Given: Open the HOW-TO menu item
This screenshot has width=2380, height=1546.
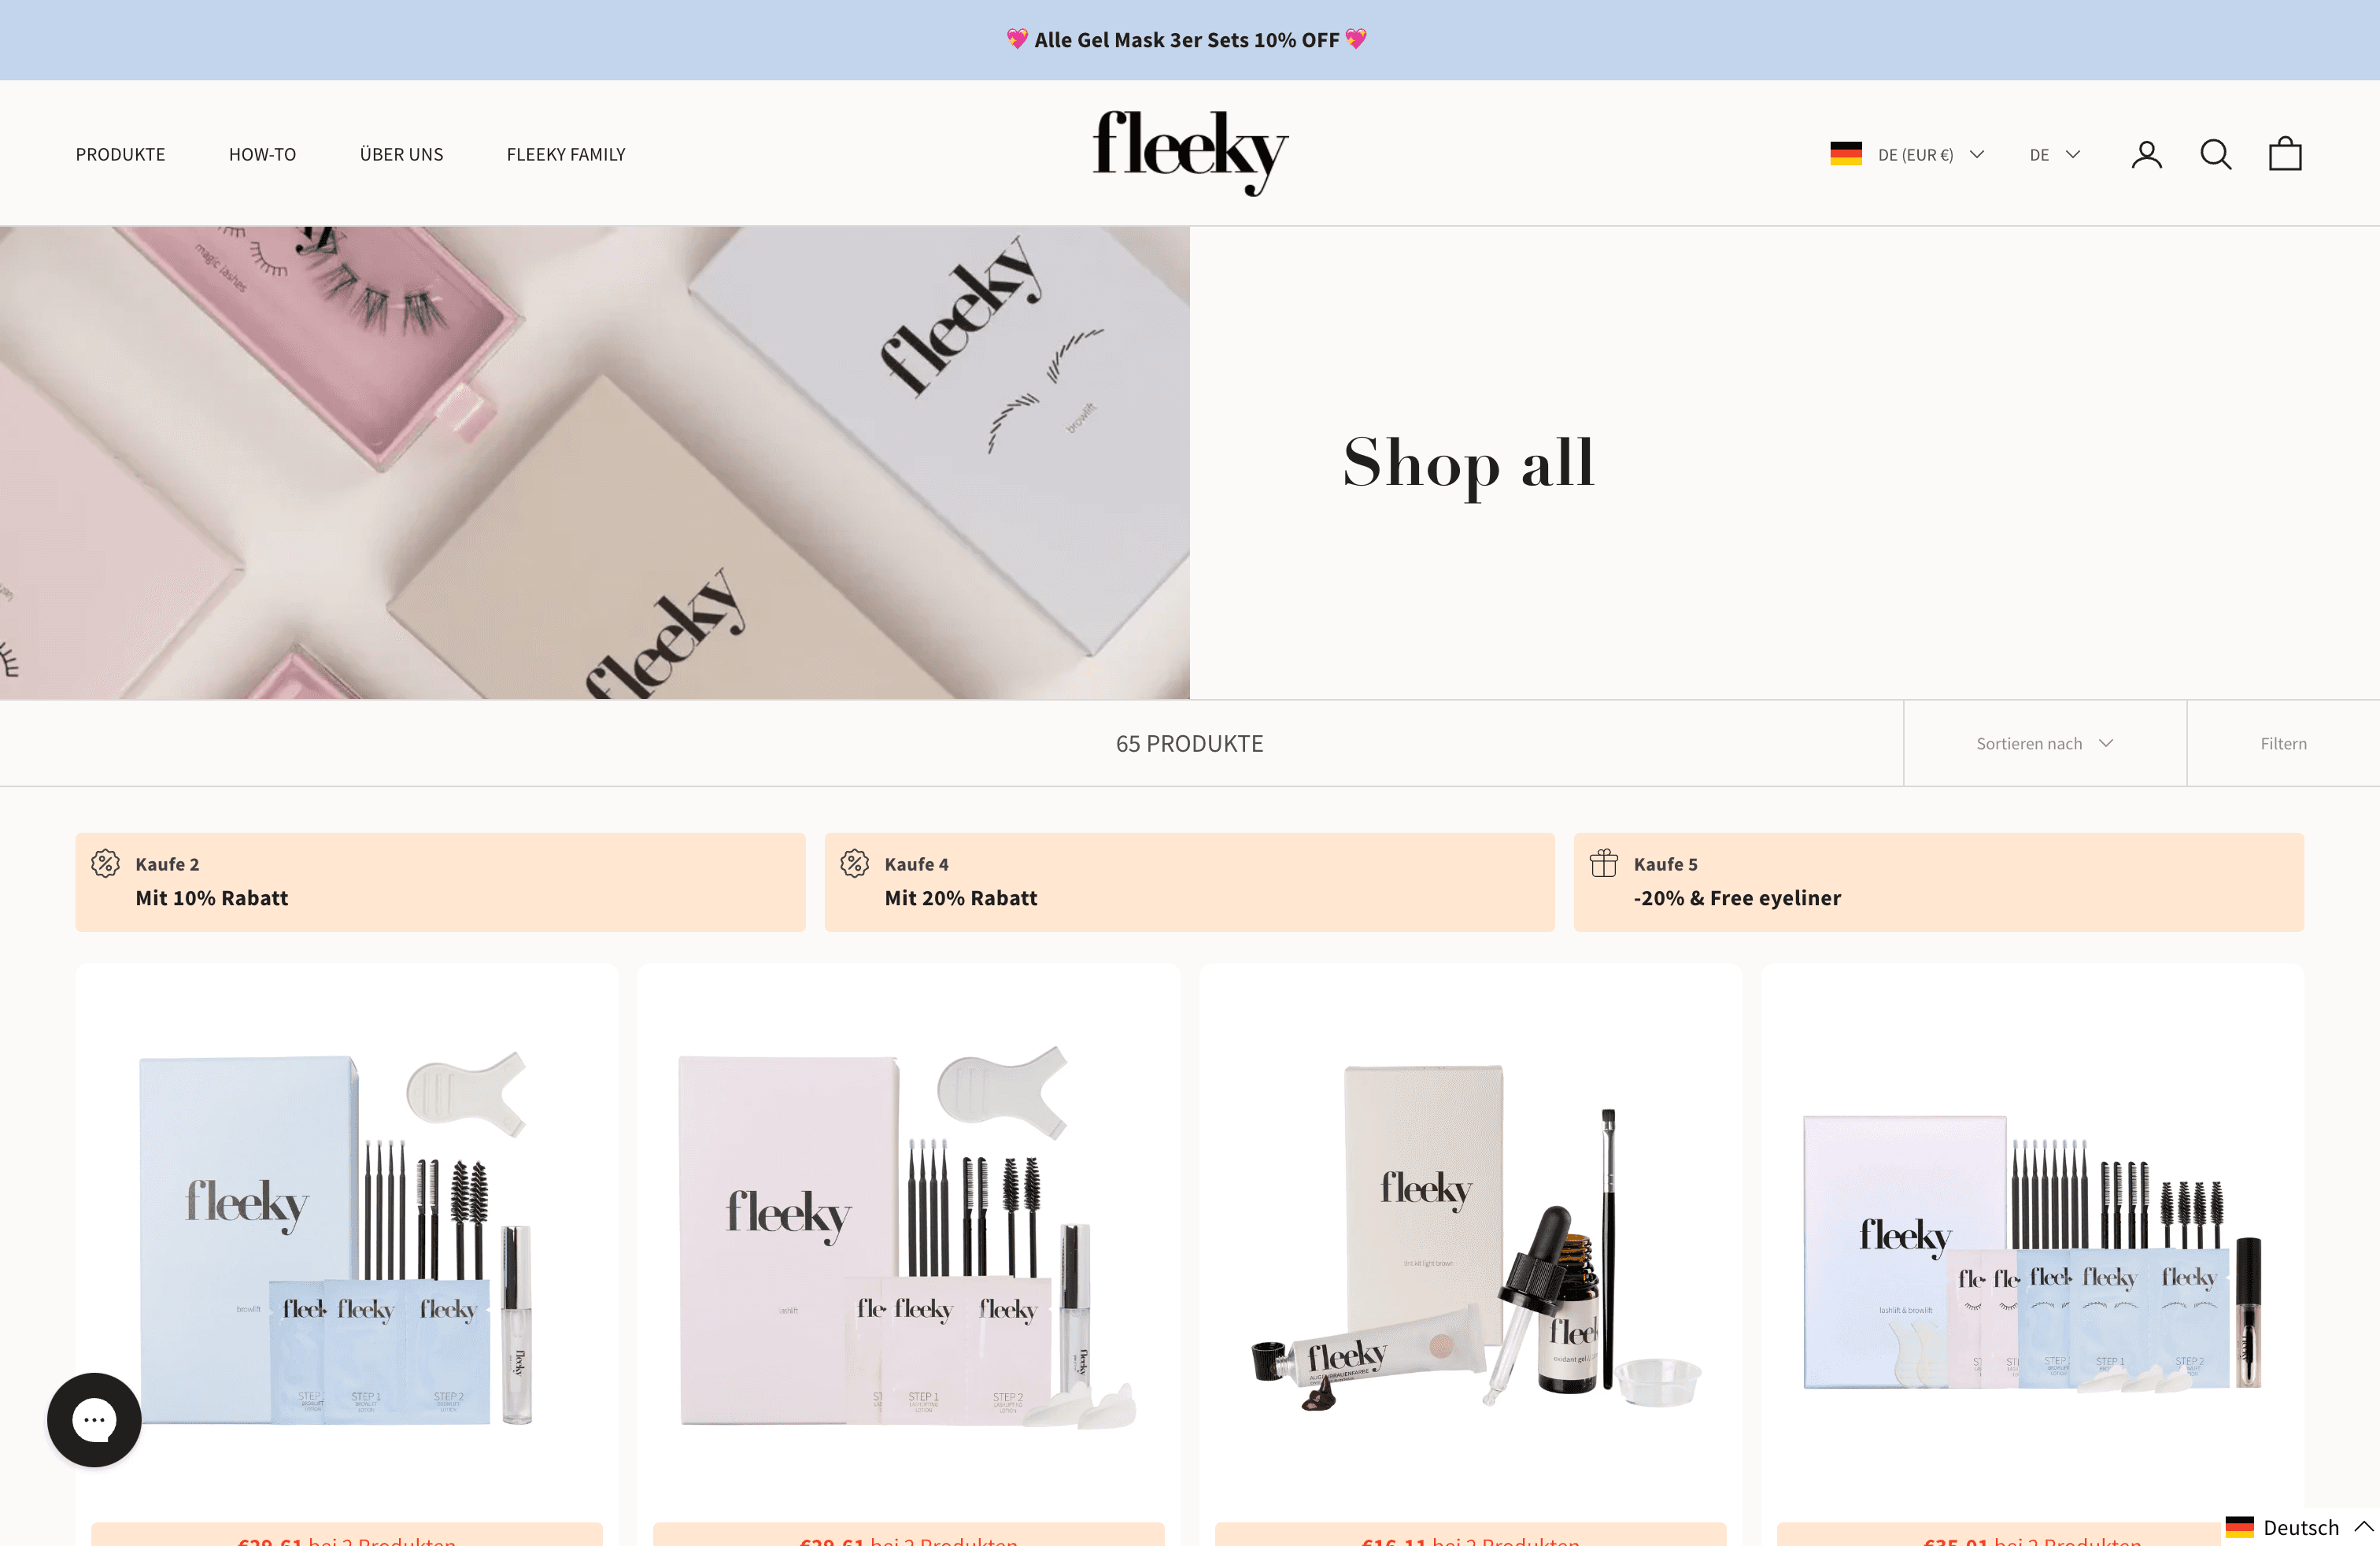Looking at the screenshot, I should pyautogui.click(x=262, y=155).
